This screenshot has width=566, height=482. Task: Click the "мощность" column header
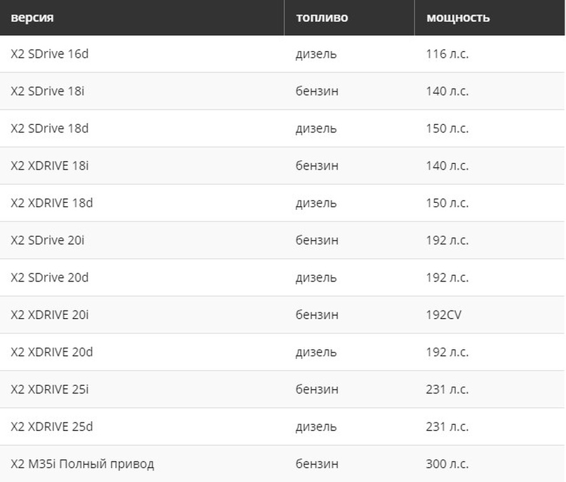[458, 18]
